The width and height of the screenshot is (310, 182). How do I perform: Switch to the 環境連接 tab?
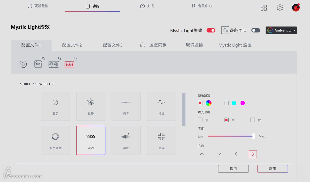point(194,45)
